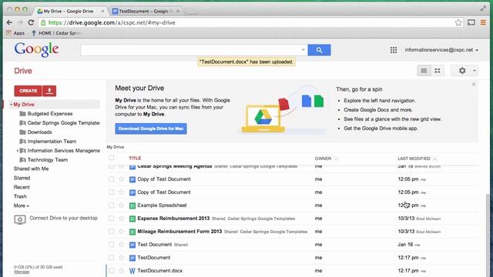Click the Google search magnifier button

[319, 50]
